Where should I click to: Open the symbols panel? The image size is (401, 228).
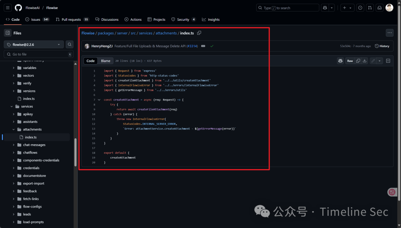tap(388, 61)
